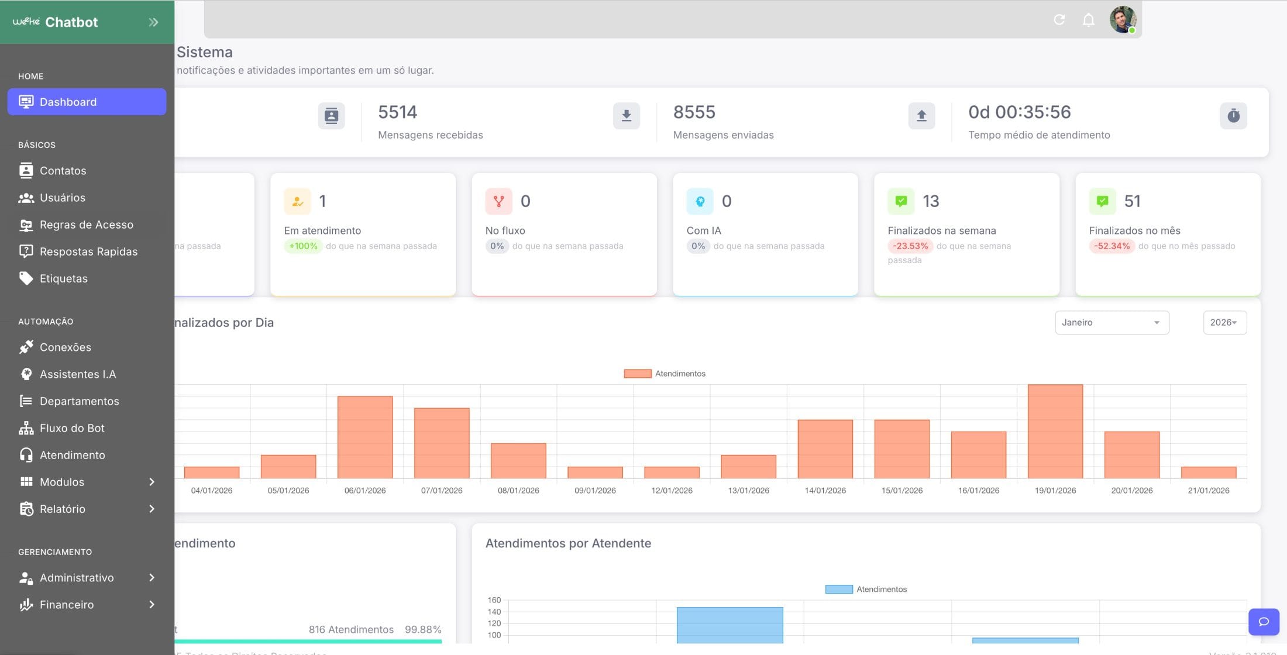Image resolution: width=1287 pixels, height=655 pixels.
Task: Open the 2026 year dropdown
Action: tap(1224, 322)
